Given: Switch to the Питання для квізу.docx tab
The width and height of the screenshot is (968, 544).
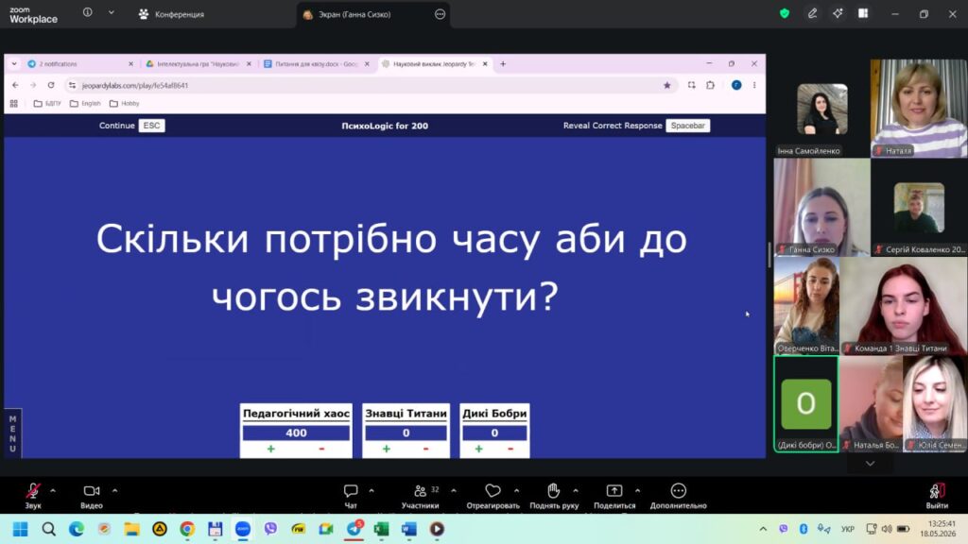Looking at the screenshot, I should click(316, 63).
